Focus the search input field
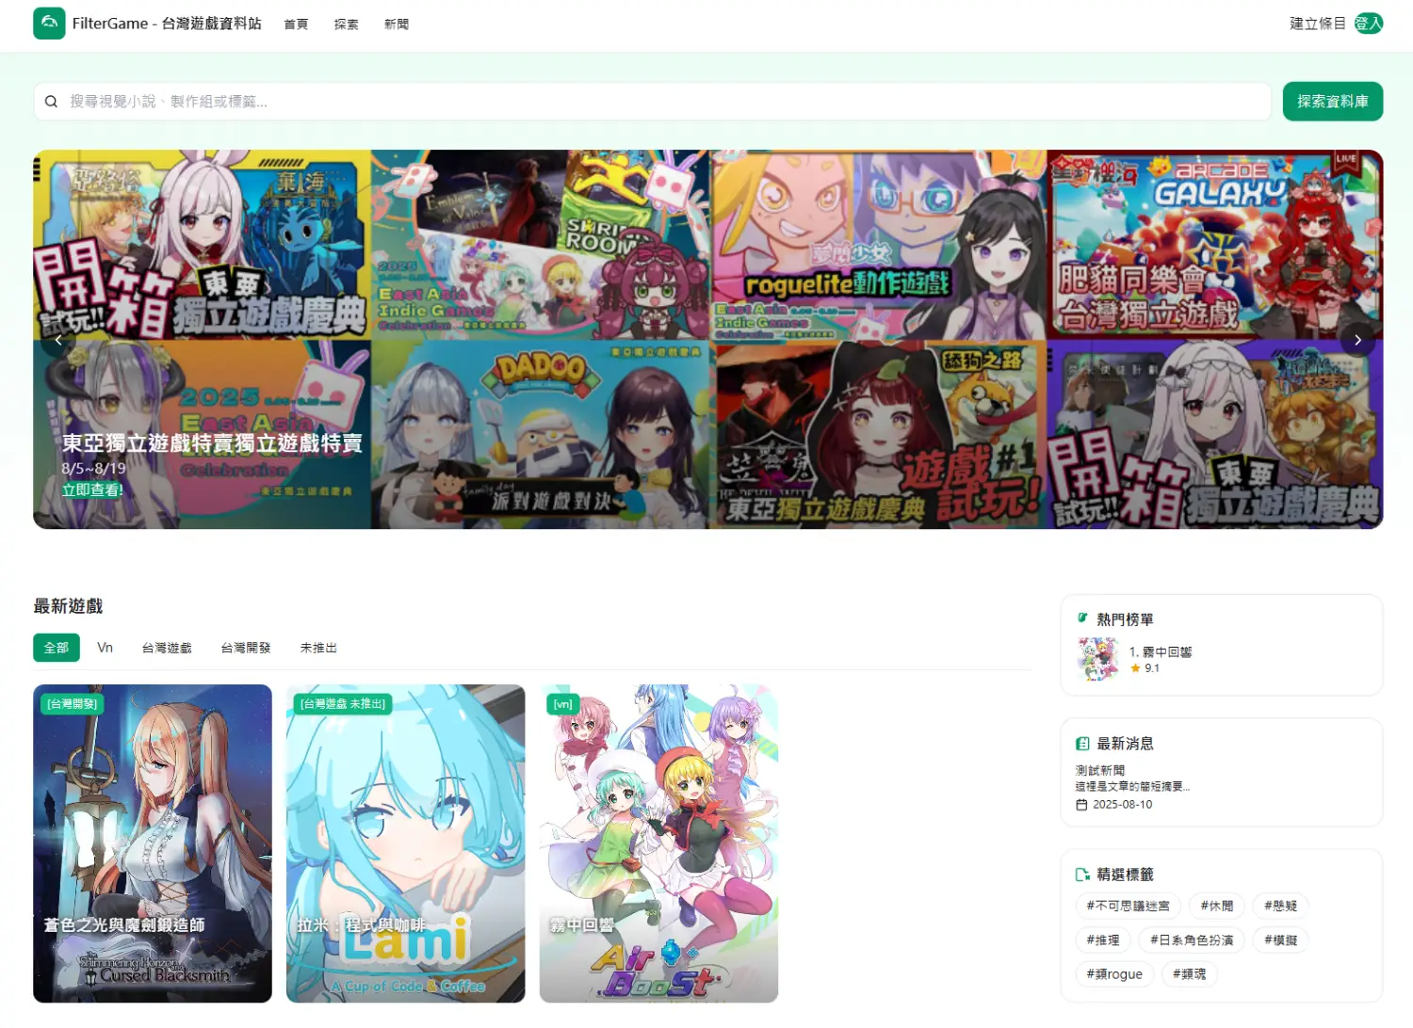The height and width of the screenshot is (1028, 1413). pyautogui.click(x=652, y=102)
